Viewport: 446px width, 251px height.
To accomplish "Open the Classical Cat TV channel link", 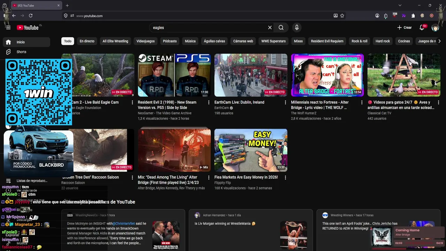I will pyautogui.click(x=379, y=113).
